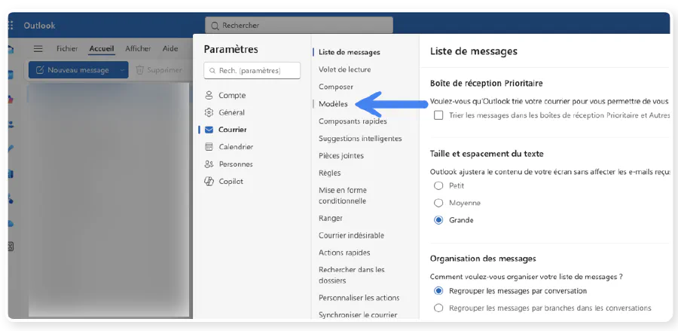Click the Général gear icon
This screenshot has width=678, height=331.
click(209, 112)
